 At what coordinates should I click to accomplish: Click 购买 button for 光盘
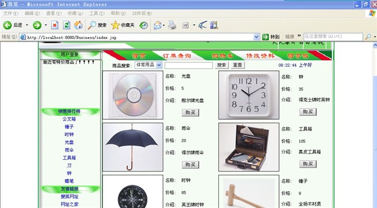point(190,112)
